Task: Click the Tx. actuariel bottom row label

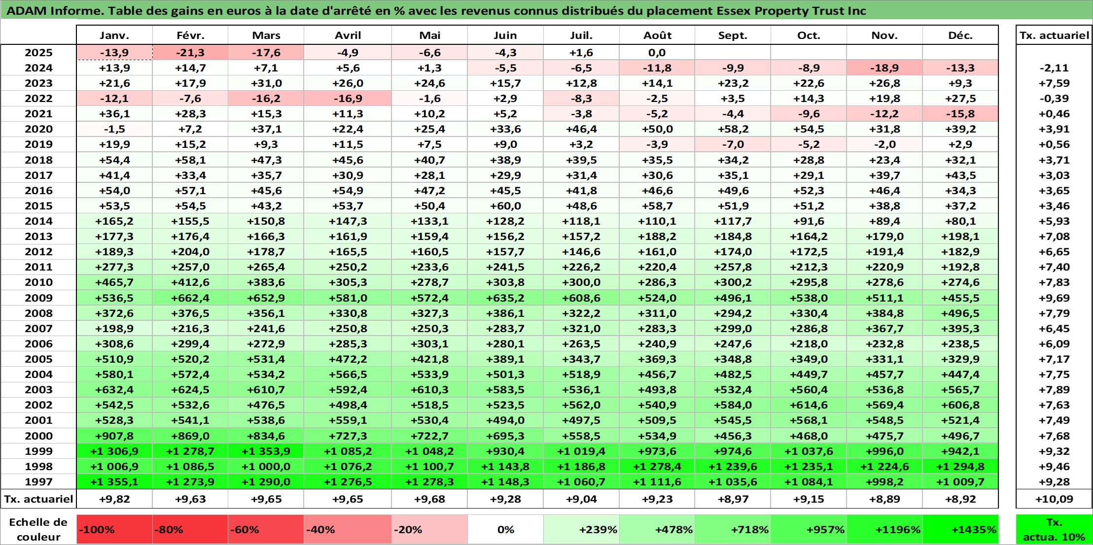Action: coord(38,499)
